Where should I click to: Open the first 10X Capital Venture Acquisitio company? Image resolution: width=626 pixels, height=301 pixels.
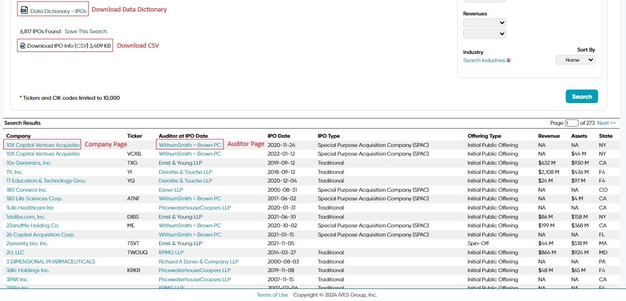[x=43, y=145]
